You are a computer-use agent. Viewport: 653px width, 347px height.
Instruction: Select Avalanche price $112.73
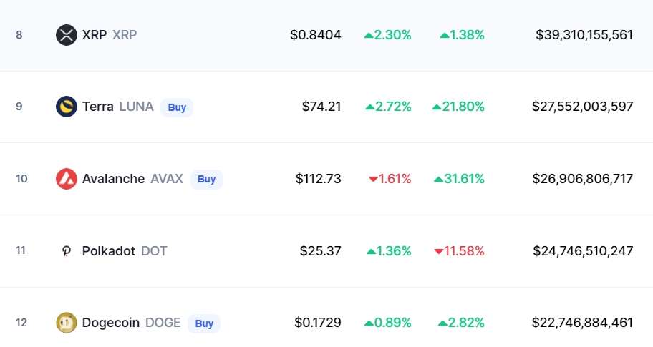pos(318,179)
